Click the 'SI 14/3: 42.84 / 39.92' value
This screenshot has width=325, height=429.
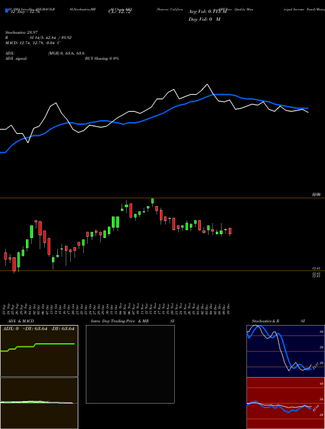[51, 38]
